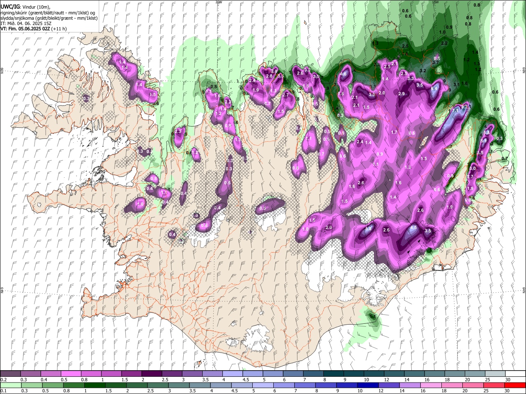The height and width of the screenshot is (394, 526).
Task: Click the '30' label in lower legend row
Action: click(x=507, y=391)
